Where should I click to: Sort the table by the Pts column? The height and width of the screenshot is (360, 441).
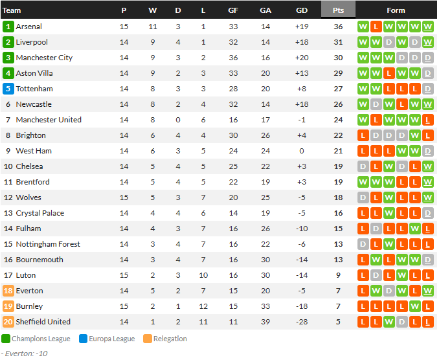[x=338, y=10]
